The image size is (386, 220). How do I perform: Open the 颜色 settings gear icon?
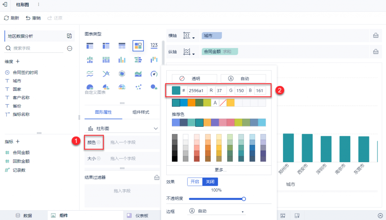point(99,142)
